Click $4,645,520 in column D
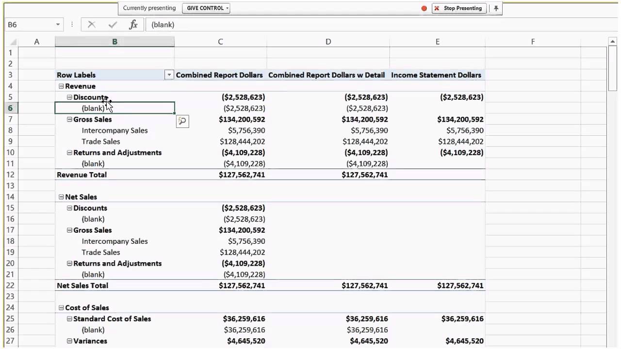The image size is (621, 349). coord(369,341)
